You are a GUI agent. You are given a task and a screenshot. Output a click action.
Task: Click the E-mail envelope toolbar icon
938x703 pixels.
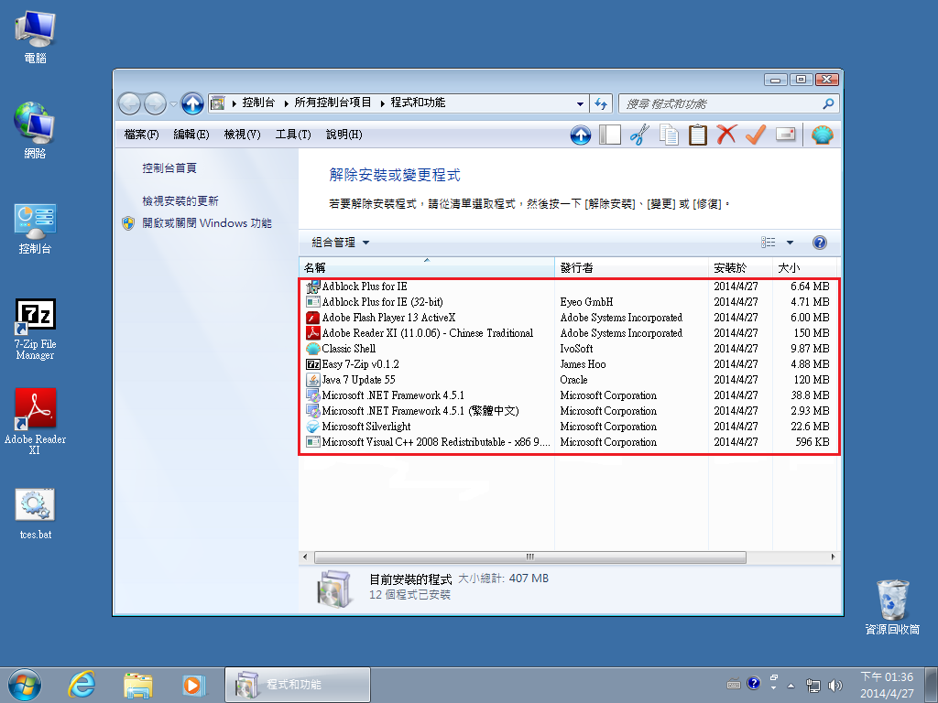pyautogui.click(x=785, y=135)
